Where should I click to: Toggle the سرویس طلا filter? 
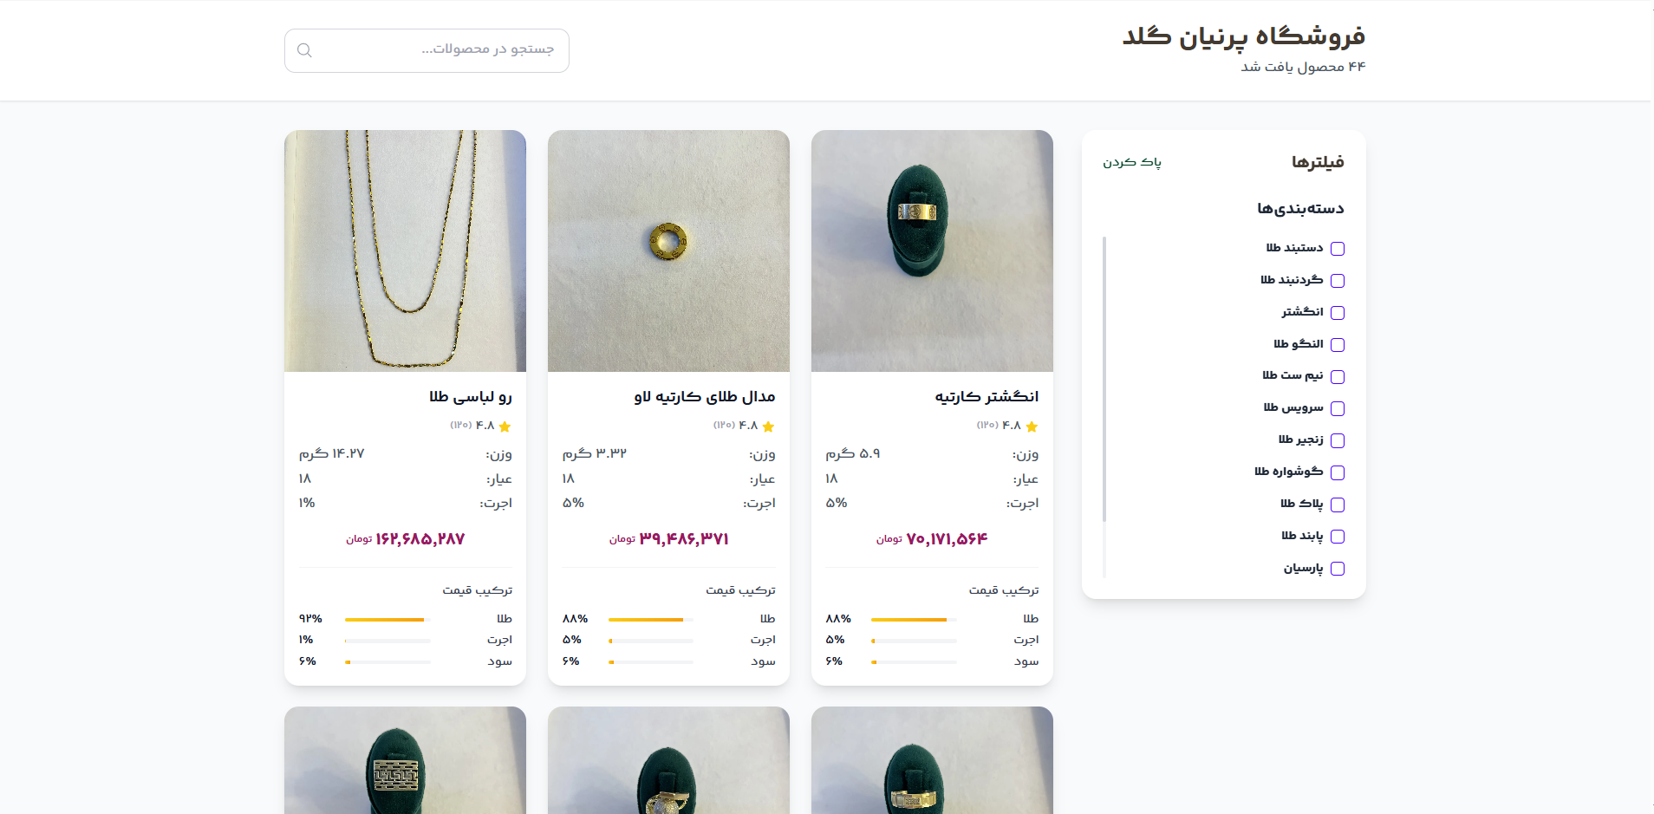(1338, 408)
